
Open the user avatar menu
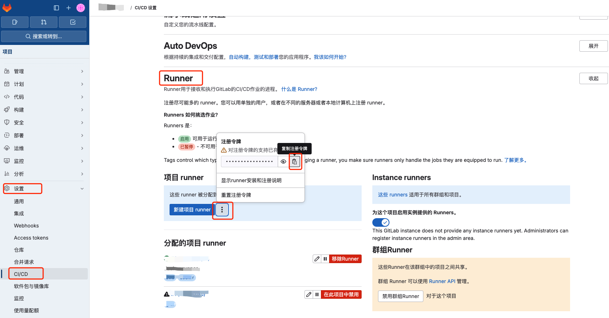(81, 8)
